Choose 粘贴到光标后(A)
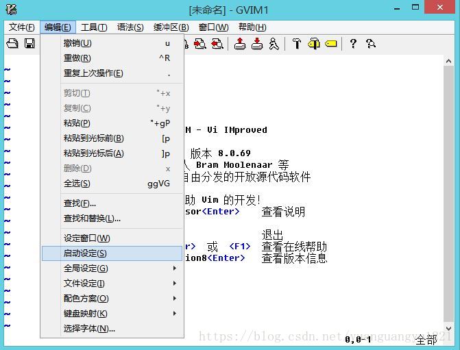Viewport: 460px width, 350px height. coord(112,153)
